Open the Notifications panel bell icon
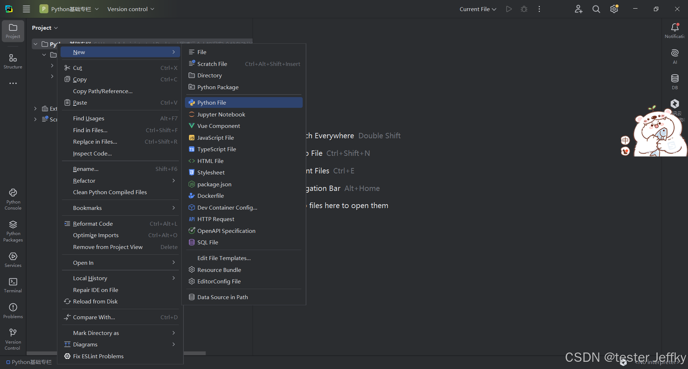The width and height of the screenshot is (688, 369). [x=675, y=30]
